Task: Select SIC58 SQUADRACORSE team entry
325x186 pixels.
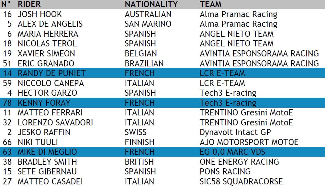Action: [241, 181]
